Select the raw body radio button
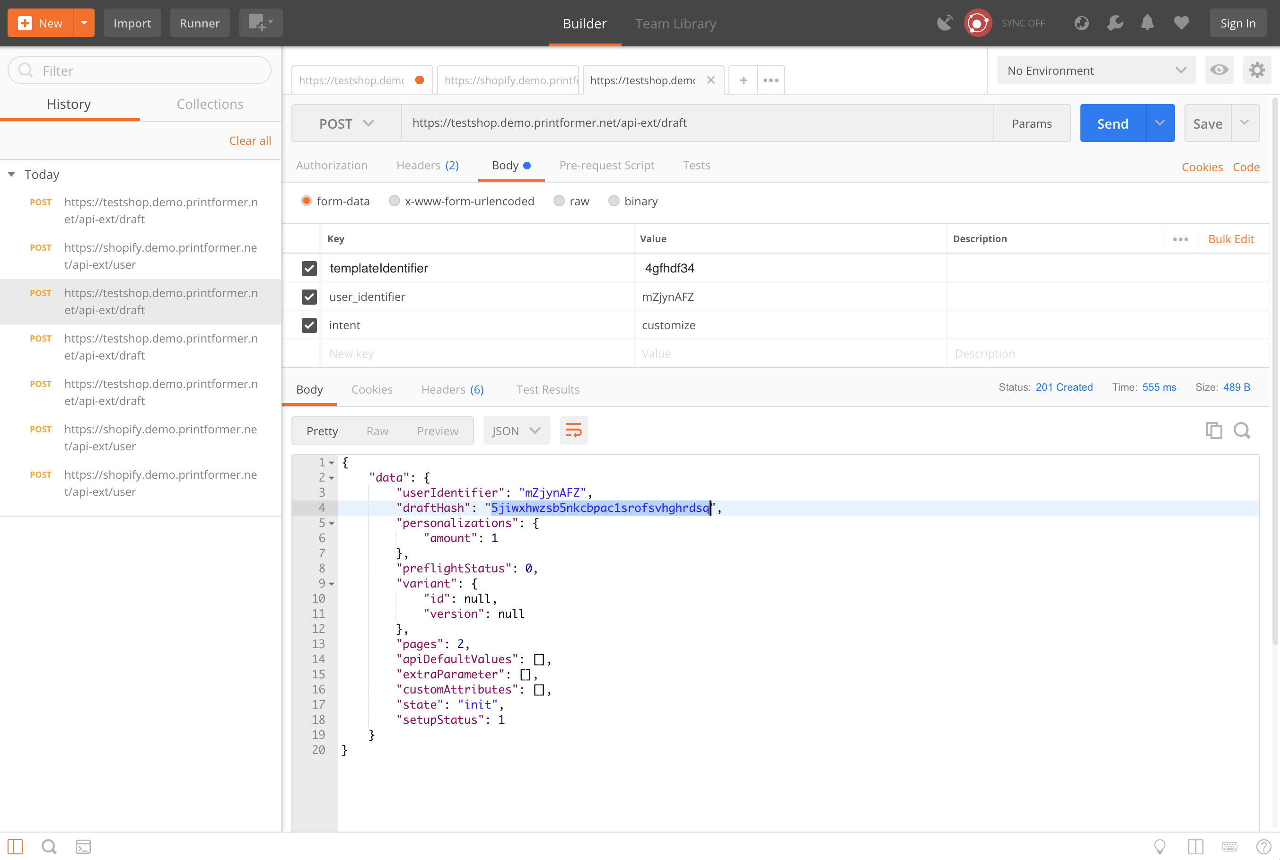The width and height of the screenshot is (1280, 860). [x=559, y=202]
